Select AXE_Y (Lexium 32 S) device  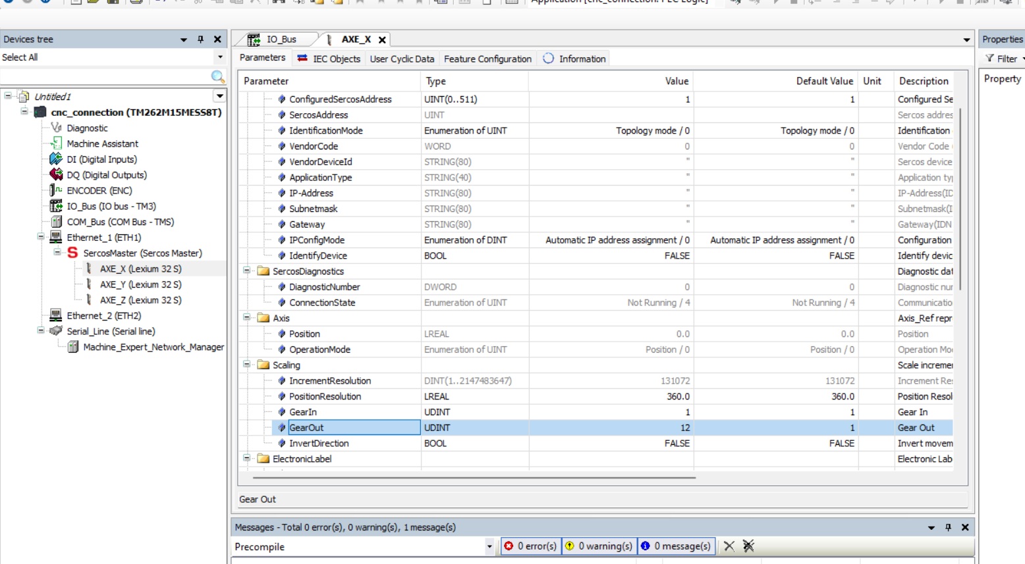(x=140, y=284)
